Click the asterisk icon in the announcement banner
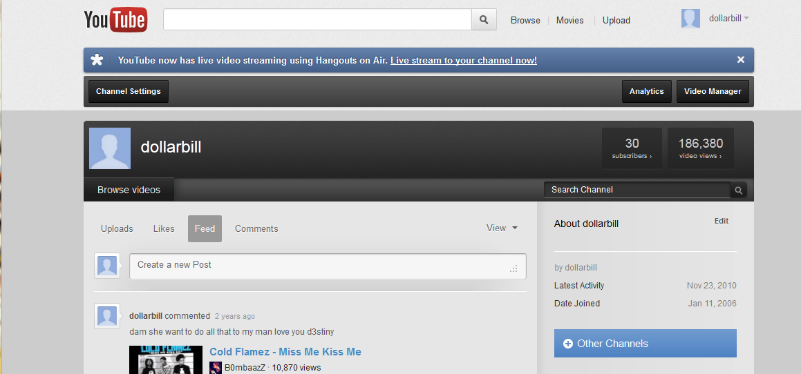This screenshot has height=374, width=801. pyautogui.click(x=97, y=60)
